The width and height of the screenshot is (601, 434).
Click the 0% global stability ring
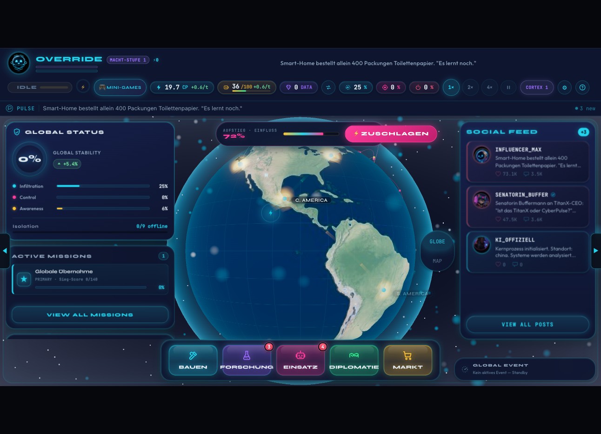pyautogui.click(x=30, y=159)
